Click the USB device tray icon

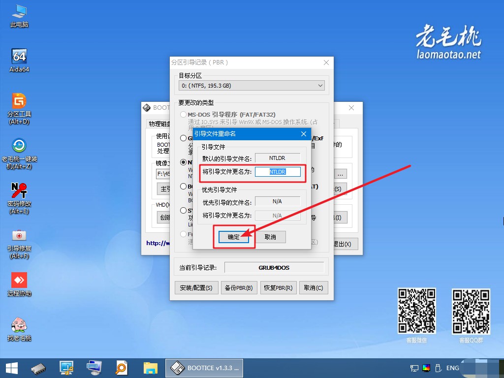438,368
